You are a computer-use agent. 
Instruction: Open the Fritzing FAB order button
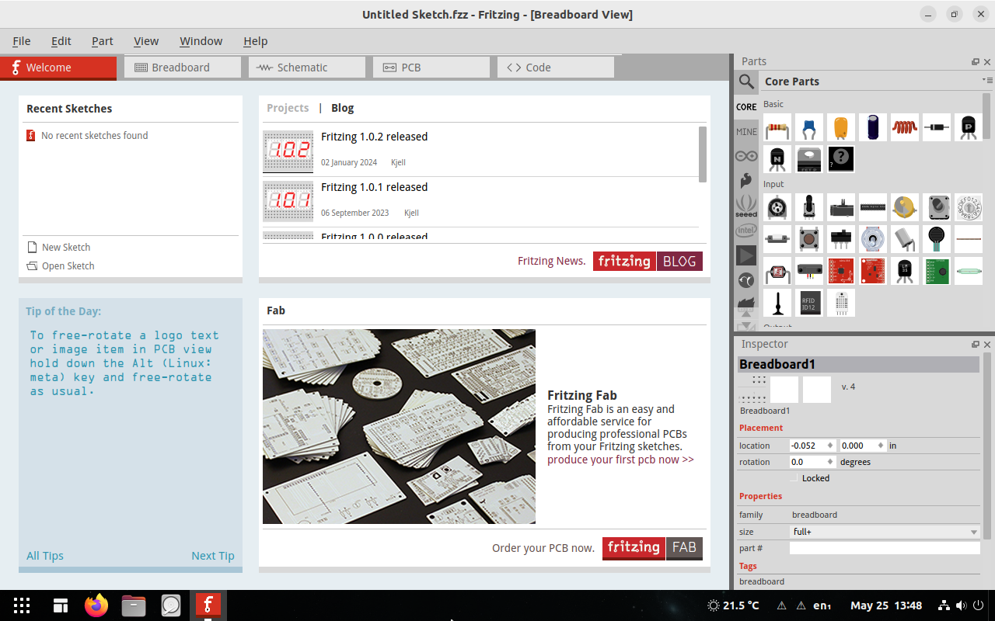tap(653, 548)
